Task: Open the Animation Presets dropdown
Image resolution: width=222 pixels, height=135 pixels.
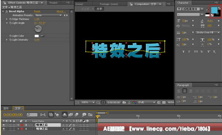Action: [48, 15]
